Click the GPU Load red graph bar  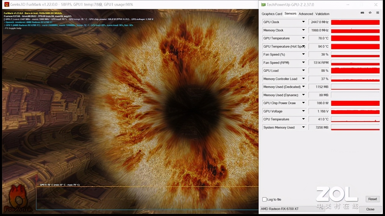(x=355, y=71)
